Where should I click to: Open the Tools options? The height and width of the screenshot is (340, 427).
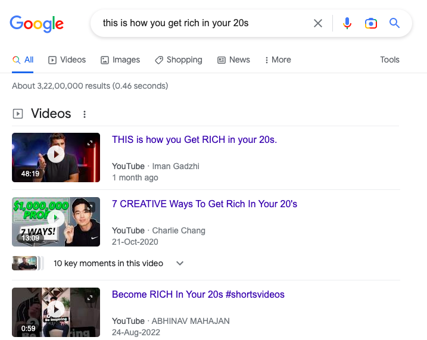389,60
